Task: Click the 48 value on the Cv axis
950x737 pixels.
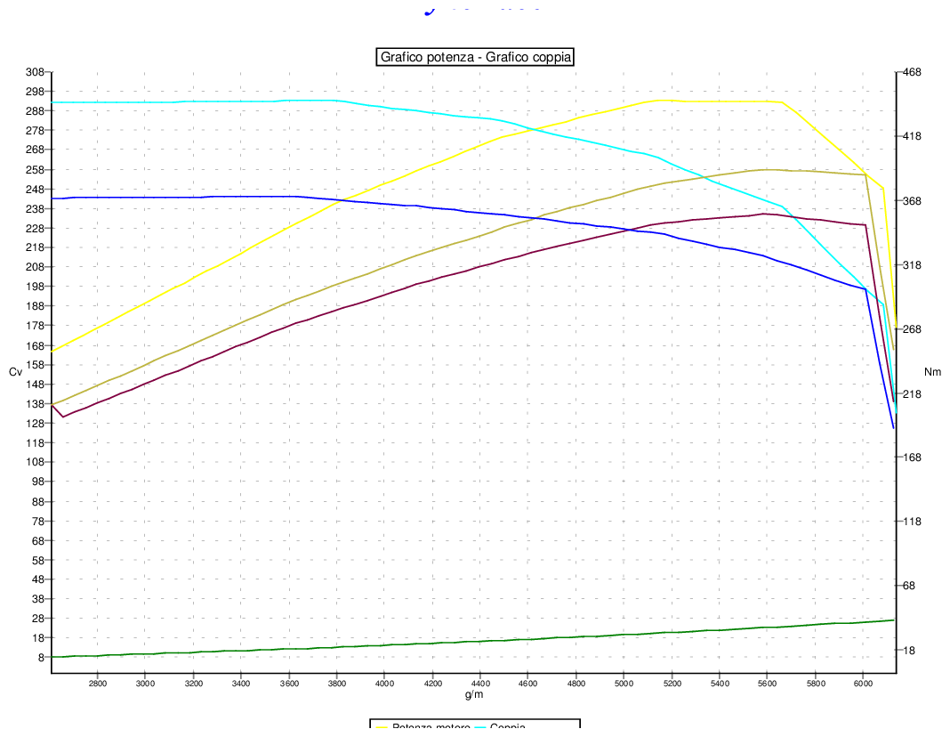Action: 37,579
